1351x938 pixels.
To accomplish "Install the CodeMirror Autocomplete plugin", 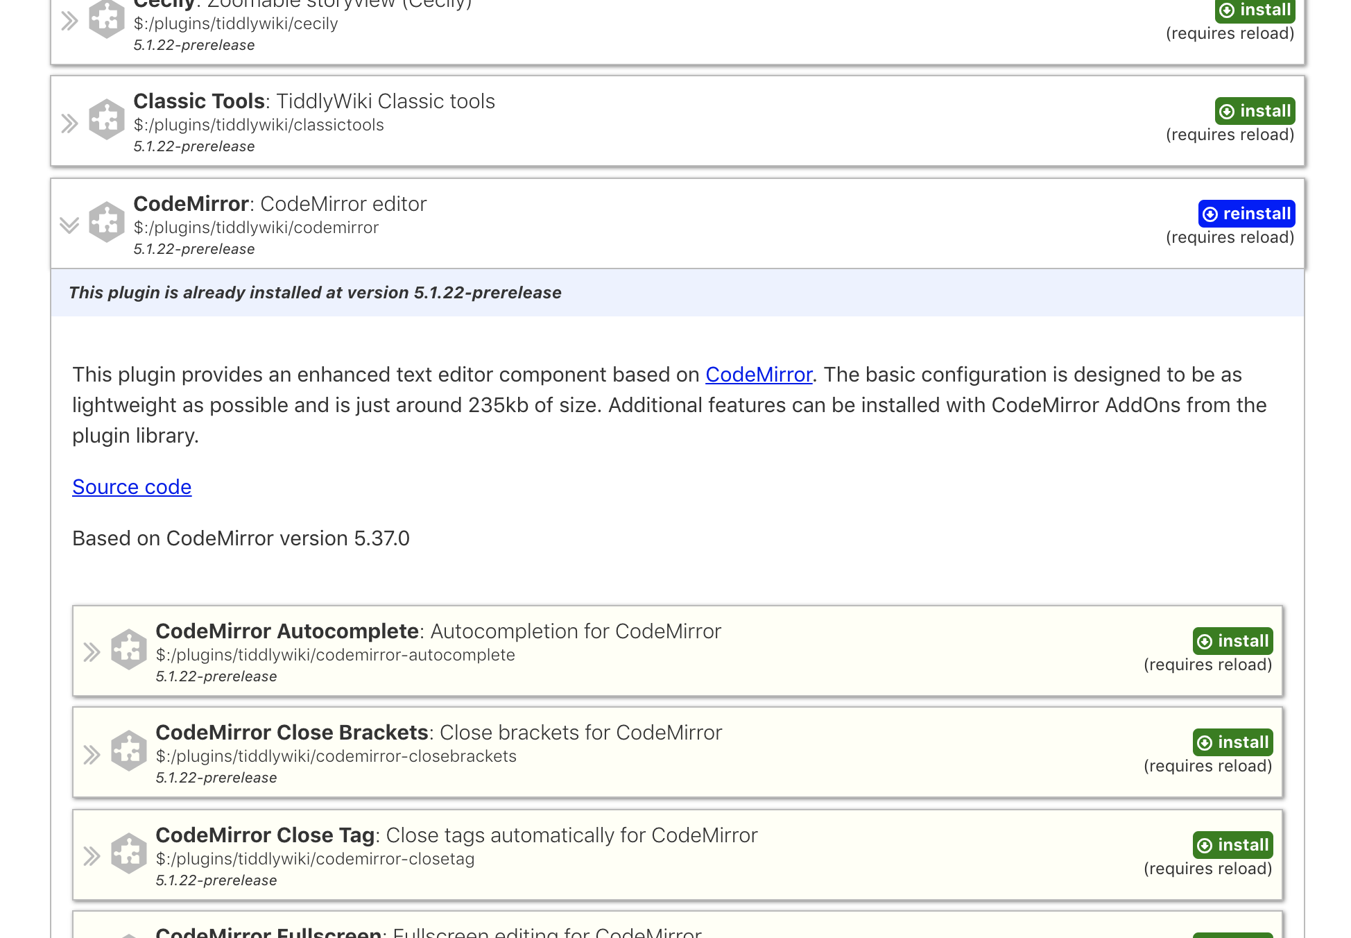I will click(x=1233, y=641).
